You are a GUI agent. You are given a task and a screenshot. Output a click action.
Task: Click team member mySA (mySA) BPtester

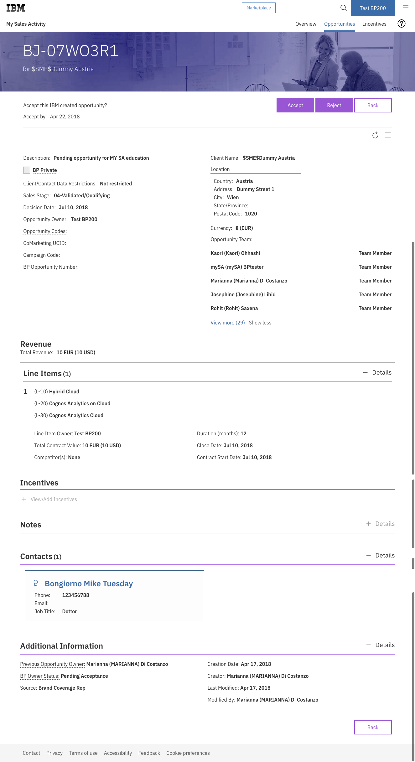coord(237,267)
